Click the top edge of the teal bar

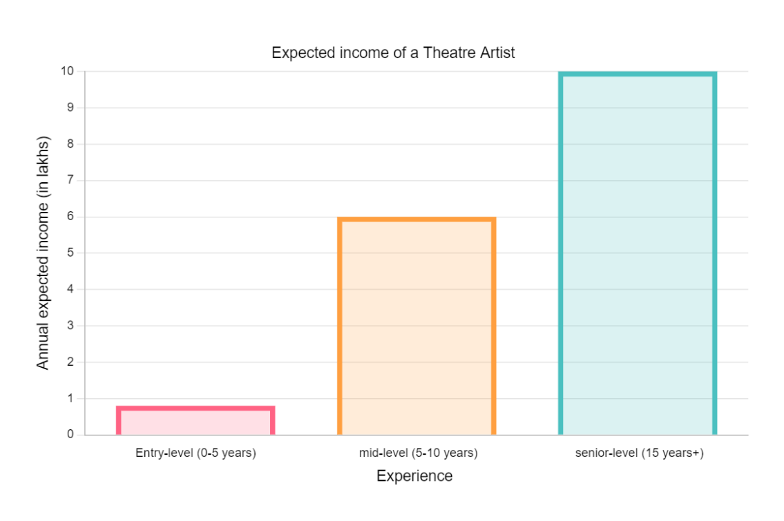coord(638,75)
